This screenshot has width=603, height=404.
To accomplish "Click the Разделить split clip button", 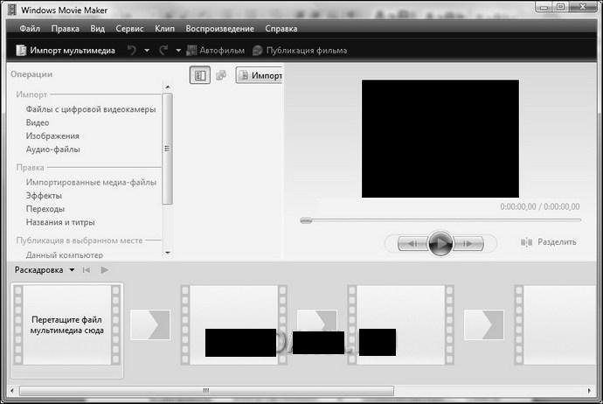I will (x=549, y=242).
